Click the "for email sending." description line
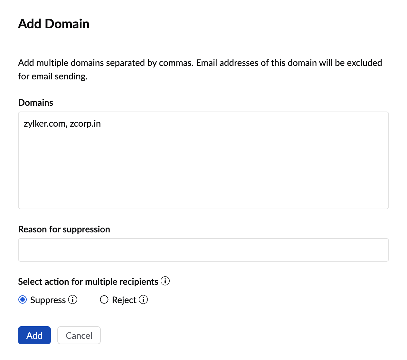 pos(53,76)
